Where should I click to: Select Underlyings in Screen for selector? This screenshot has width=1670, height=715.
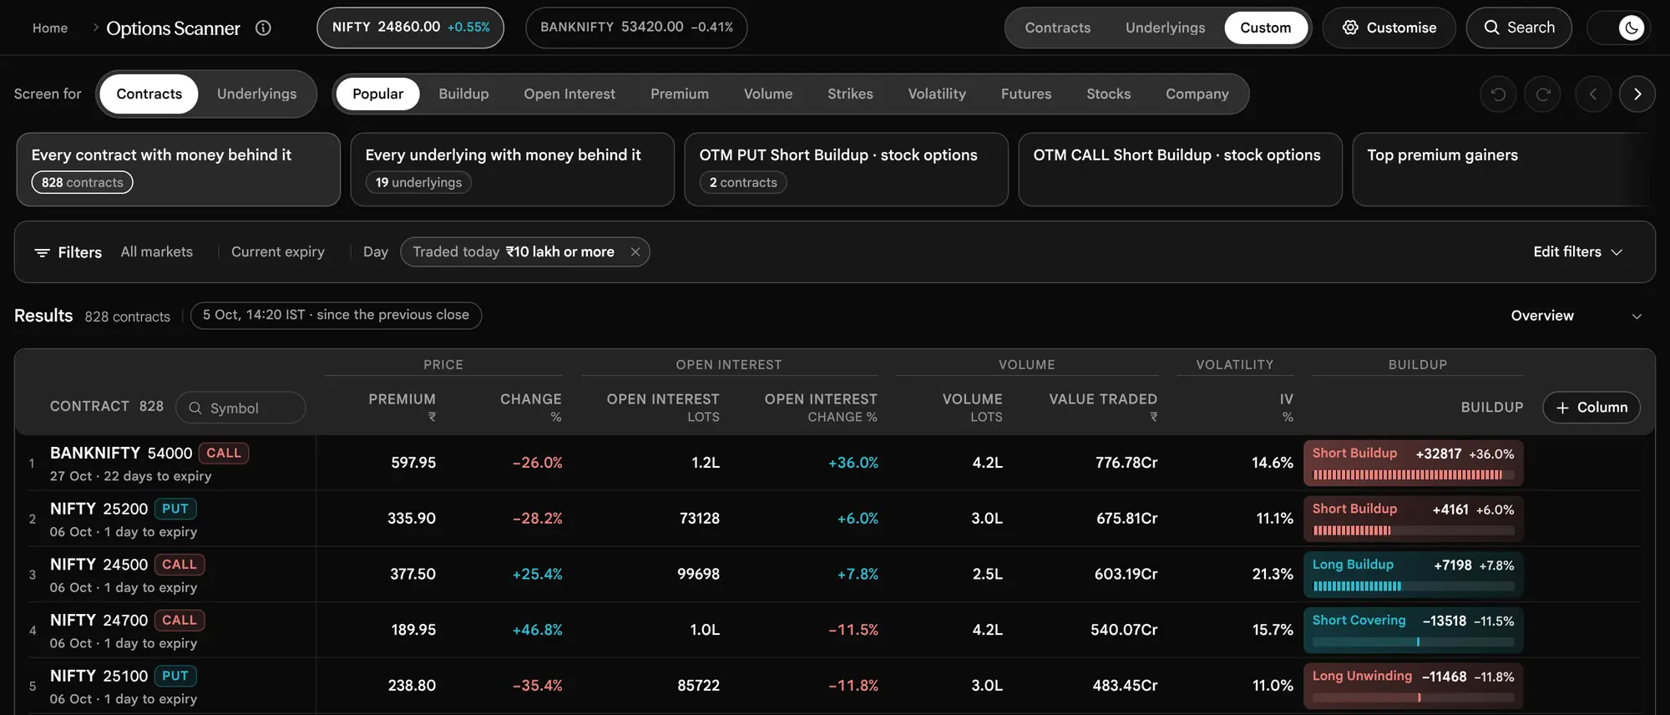pos(256,94)
